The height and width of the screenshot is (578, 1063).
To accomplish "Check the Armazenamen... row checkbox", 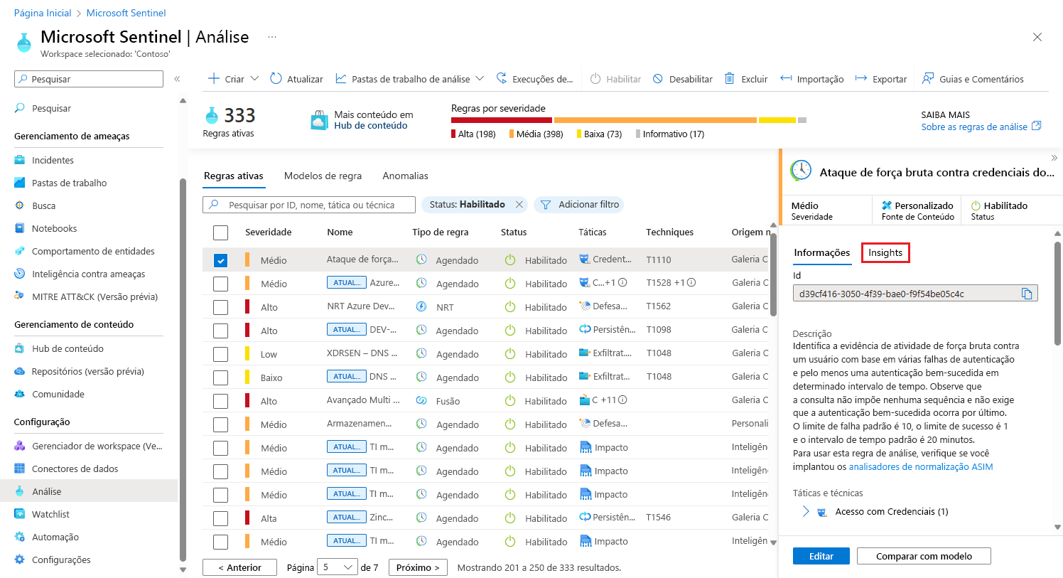I will click(x=221, y=424).
